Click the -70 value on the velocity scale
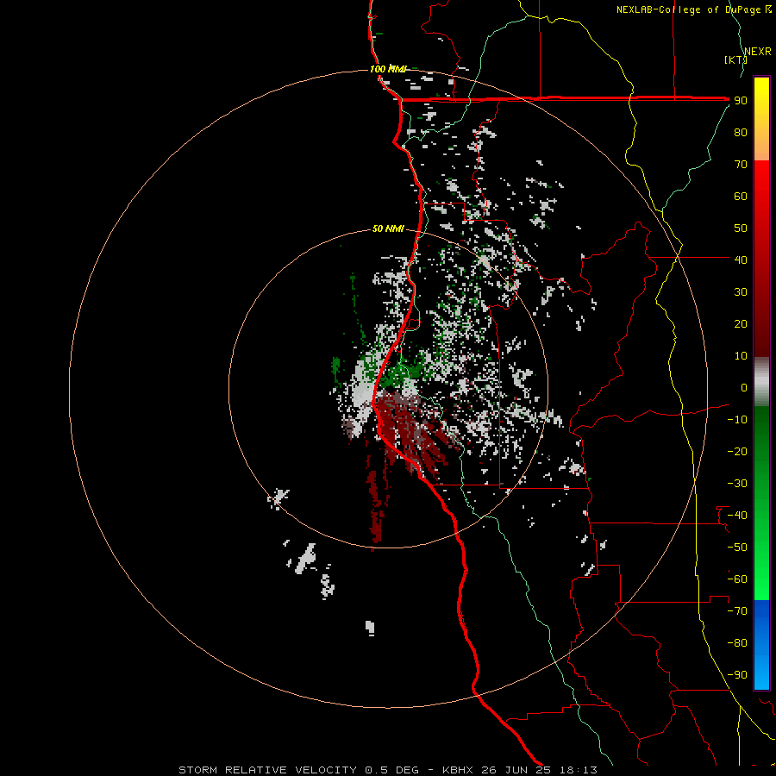 [737, 611]
